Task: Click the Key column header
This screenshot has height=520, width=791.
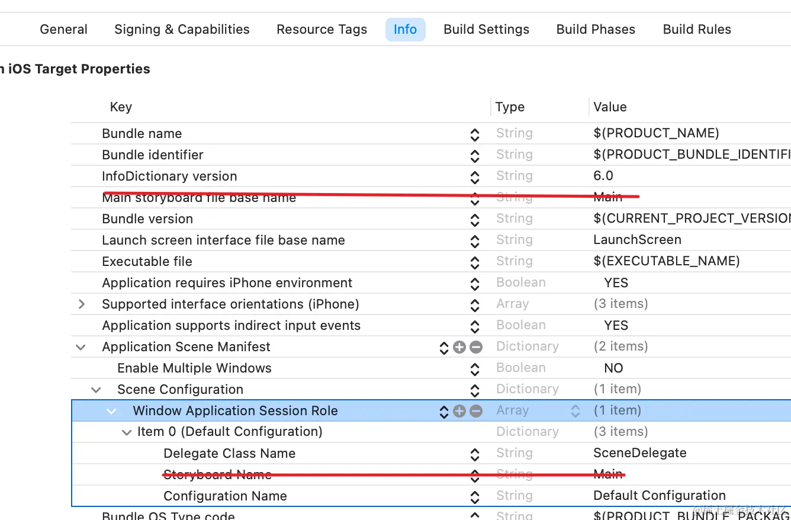Action: pos(121,107)
